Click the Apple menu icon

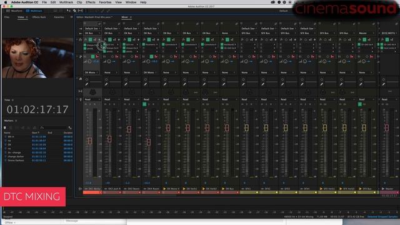(x=6, y=2)
